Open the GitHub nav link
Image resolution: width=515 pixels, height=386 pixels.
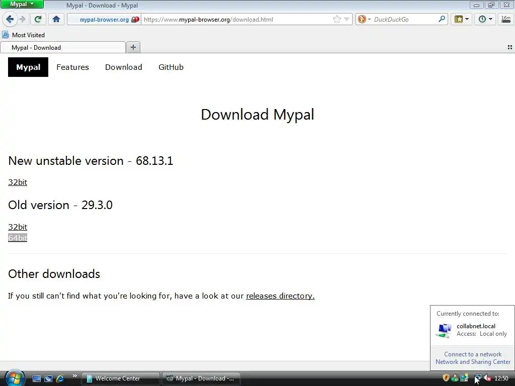point(171,67)
